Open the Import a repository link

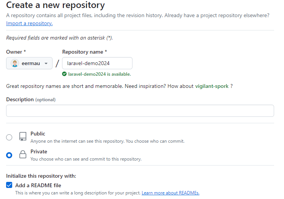tap(29, 23)
